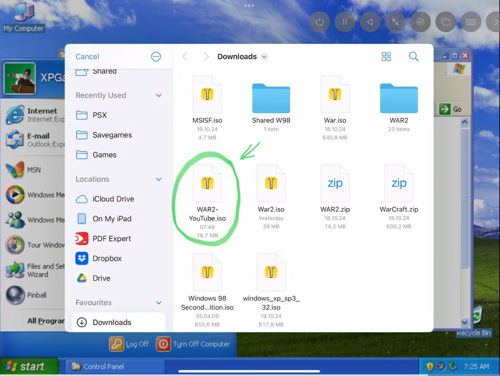Collapse the Favourites section
The height and width of the screenshot is (376, 500).
(x=159, y=303)
